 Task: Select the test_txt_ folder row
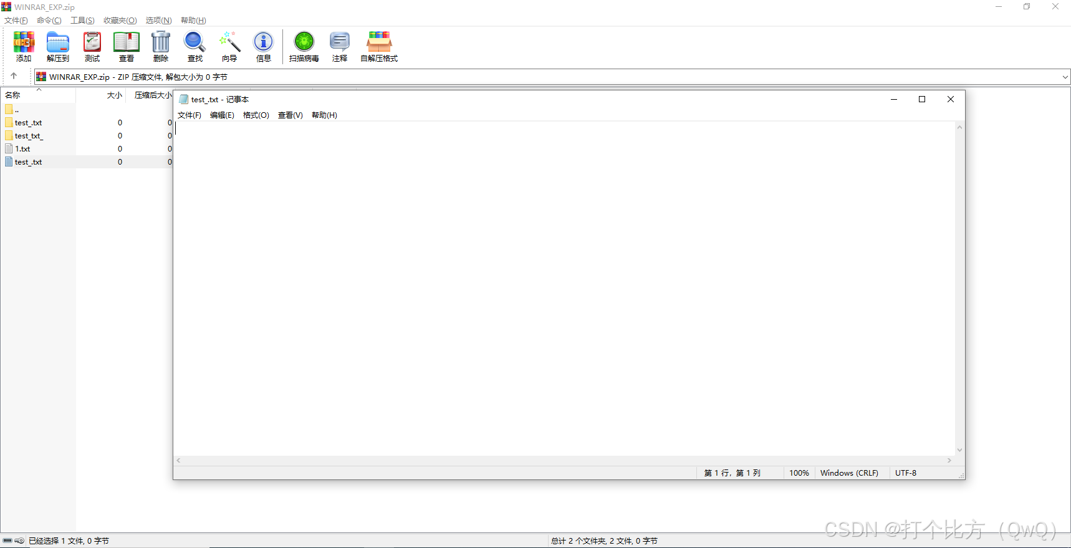tap(24, 136)
